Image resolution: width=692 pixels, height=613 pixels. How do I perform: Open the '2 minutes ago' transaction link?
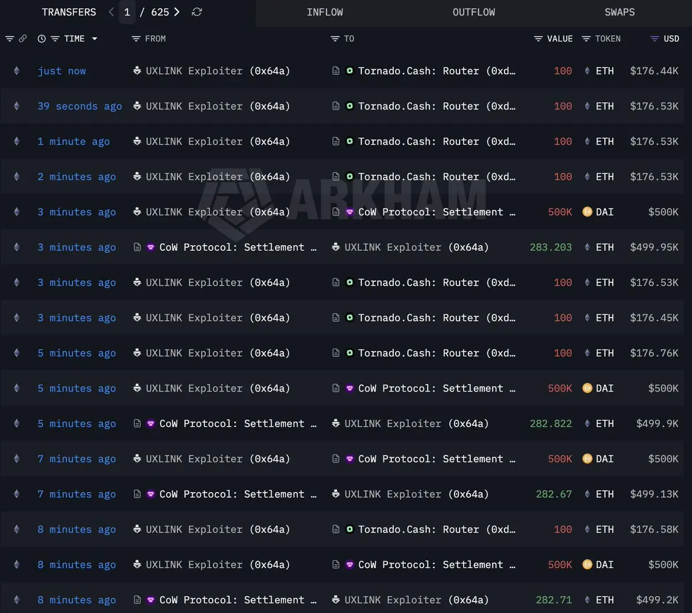click(77, 176)
